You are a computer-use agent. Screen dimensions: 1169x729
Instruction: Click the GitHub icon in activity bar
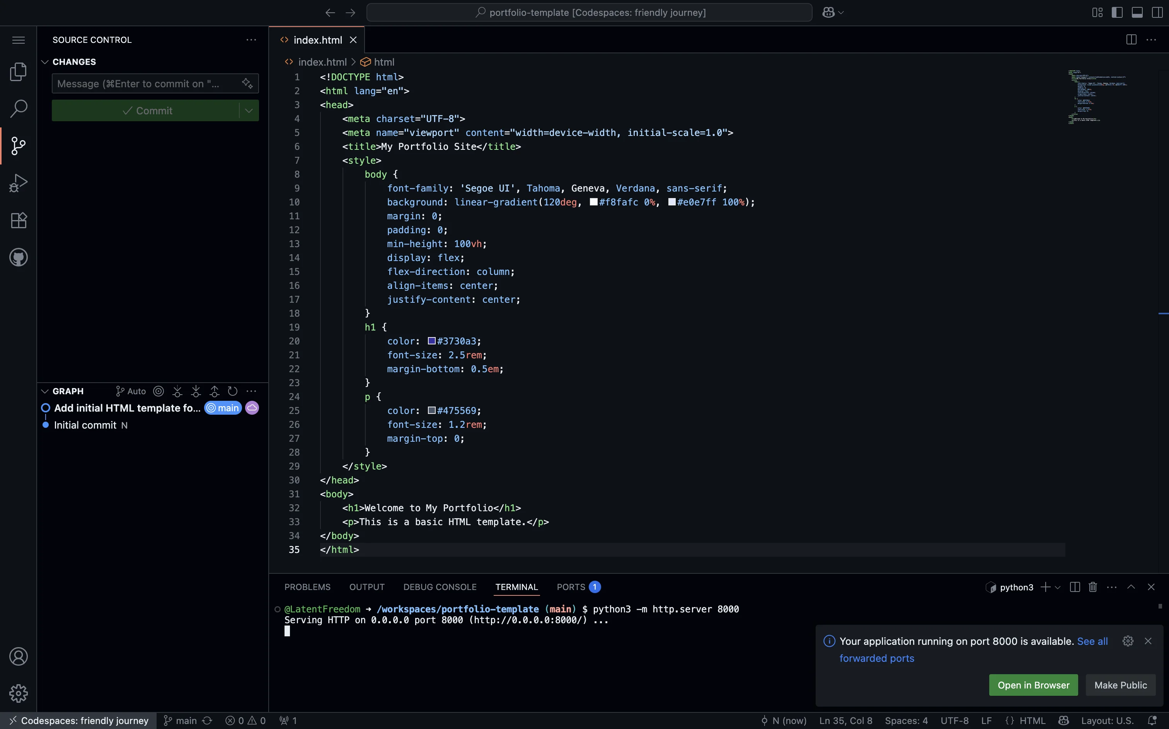tap(18, 256)
